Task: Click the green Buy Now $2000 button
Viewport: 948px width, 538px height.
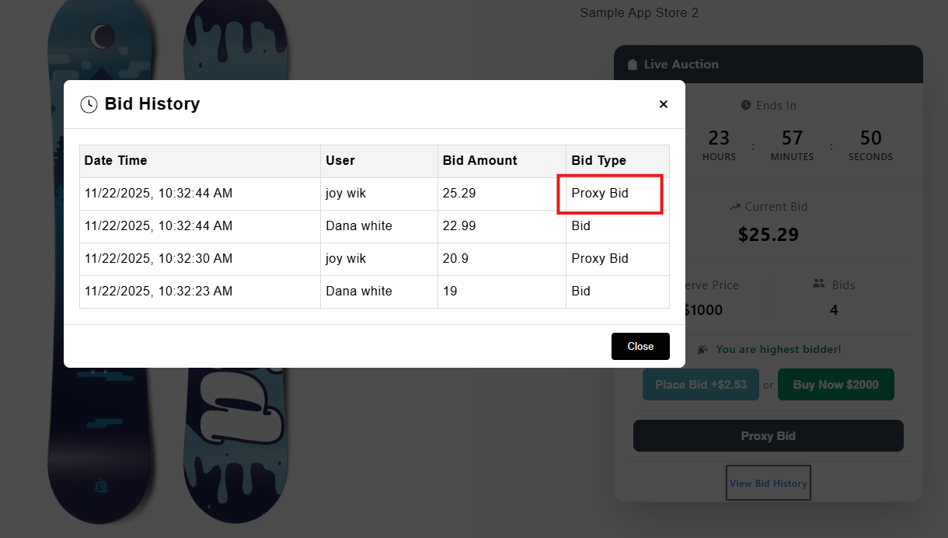Action: pos(835,385)
